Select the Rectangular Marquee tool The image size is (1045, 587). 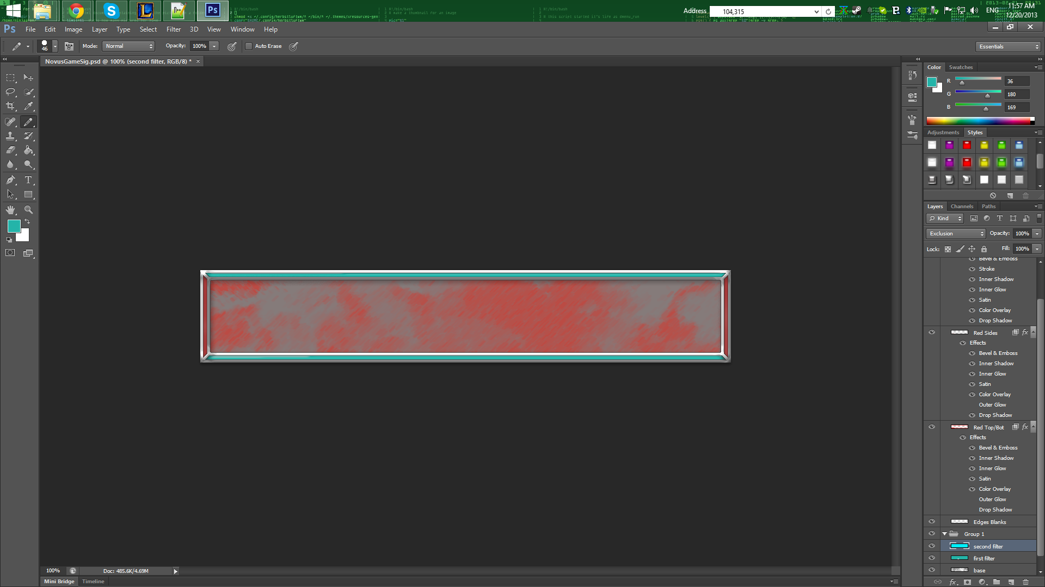(x=10, y=78)
